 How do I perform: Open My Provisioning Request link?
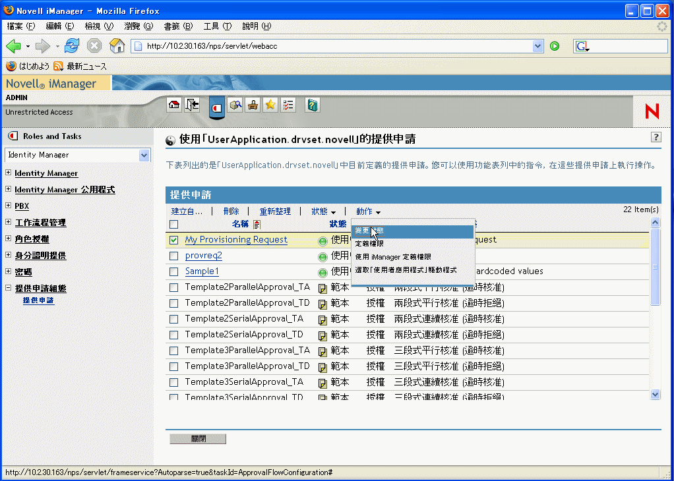click(x=236, y=240)
